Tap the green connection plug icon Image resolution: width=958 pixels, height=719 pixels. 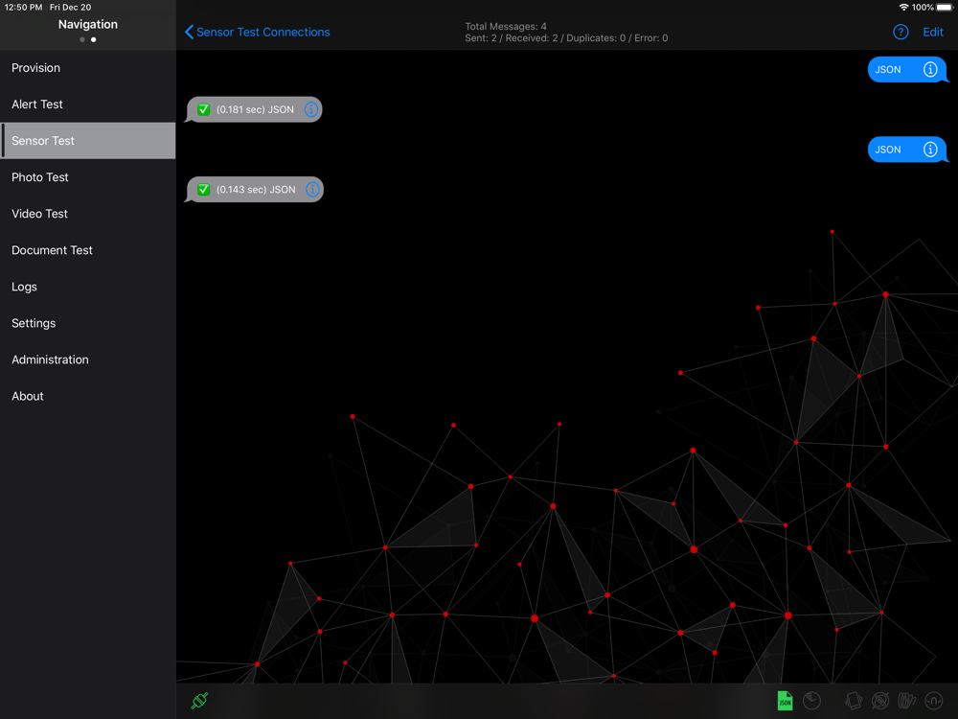[199, 701]
